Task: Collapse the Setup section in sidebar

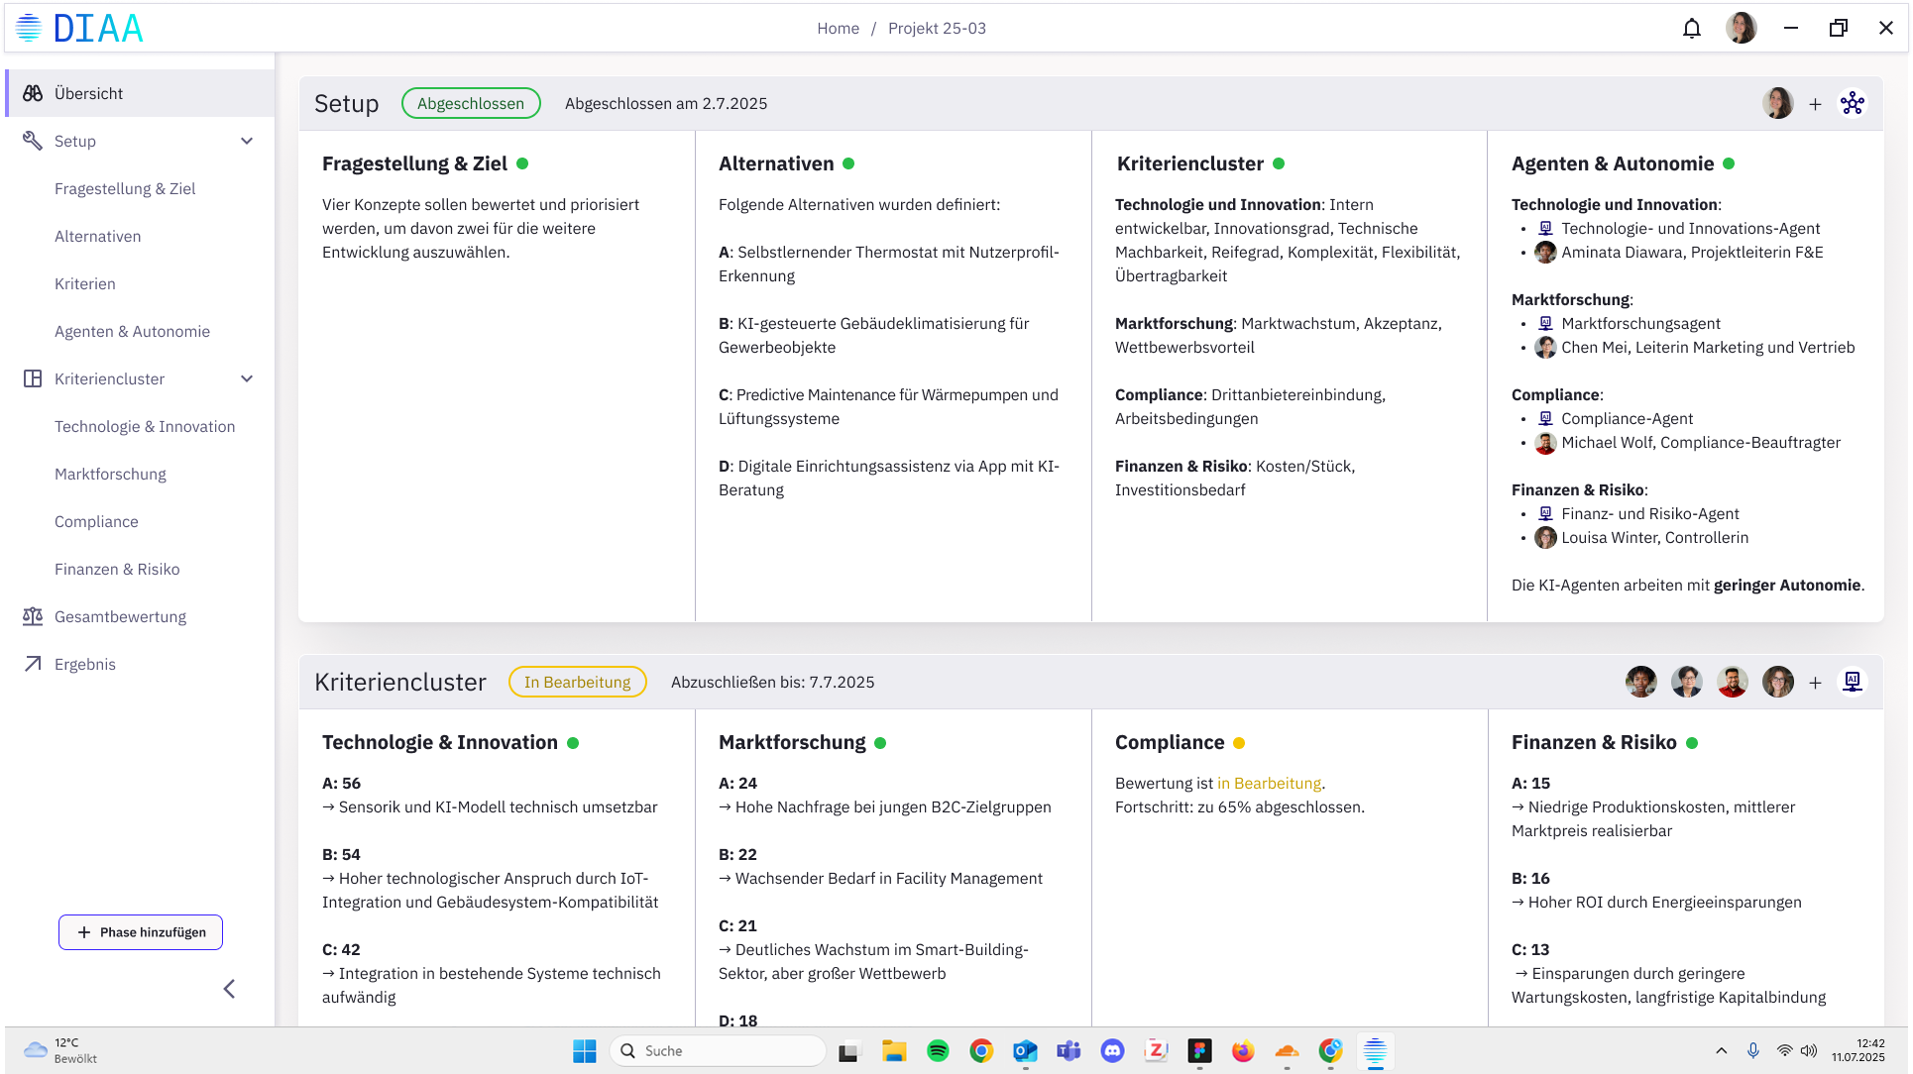Action: (x=247, y=141)
